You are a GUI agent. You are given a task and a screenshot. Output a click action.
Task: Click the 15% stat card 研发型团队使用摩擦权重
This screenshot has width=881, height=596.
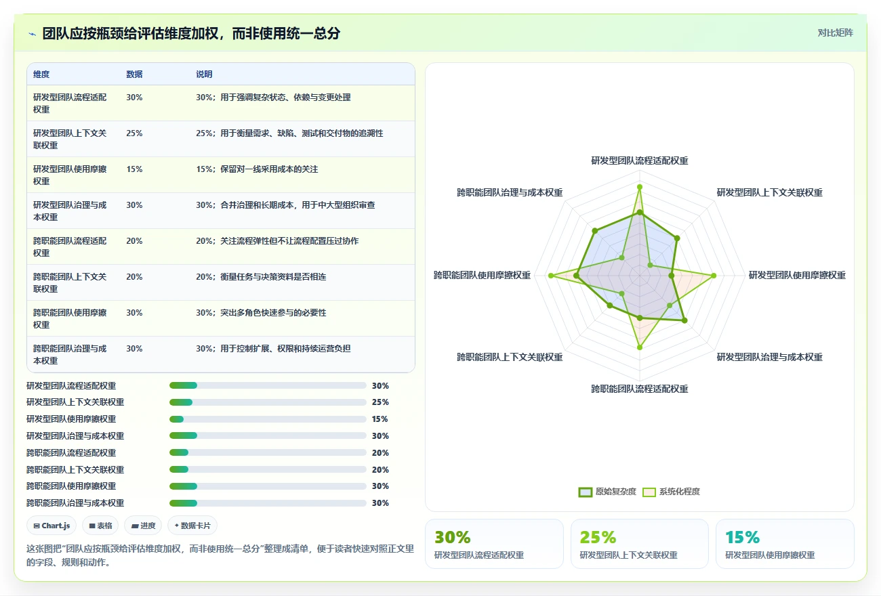pos(785,544)
